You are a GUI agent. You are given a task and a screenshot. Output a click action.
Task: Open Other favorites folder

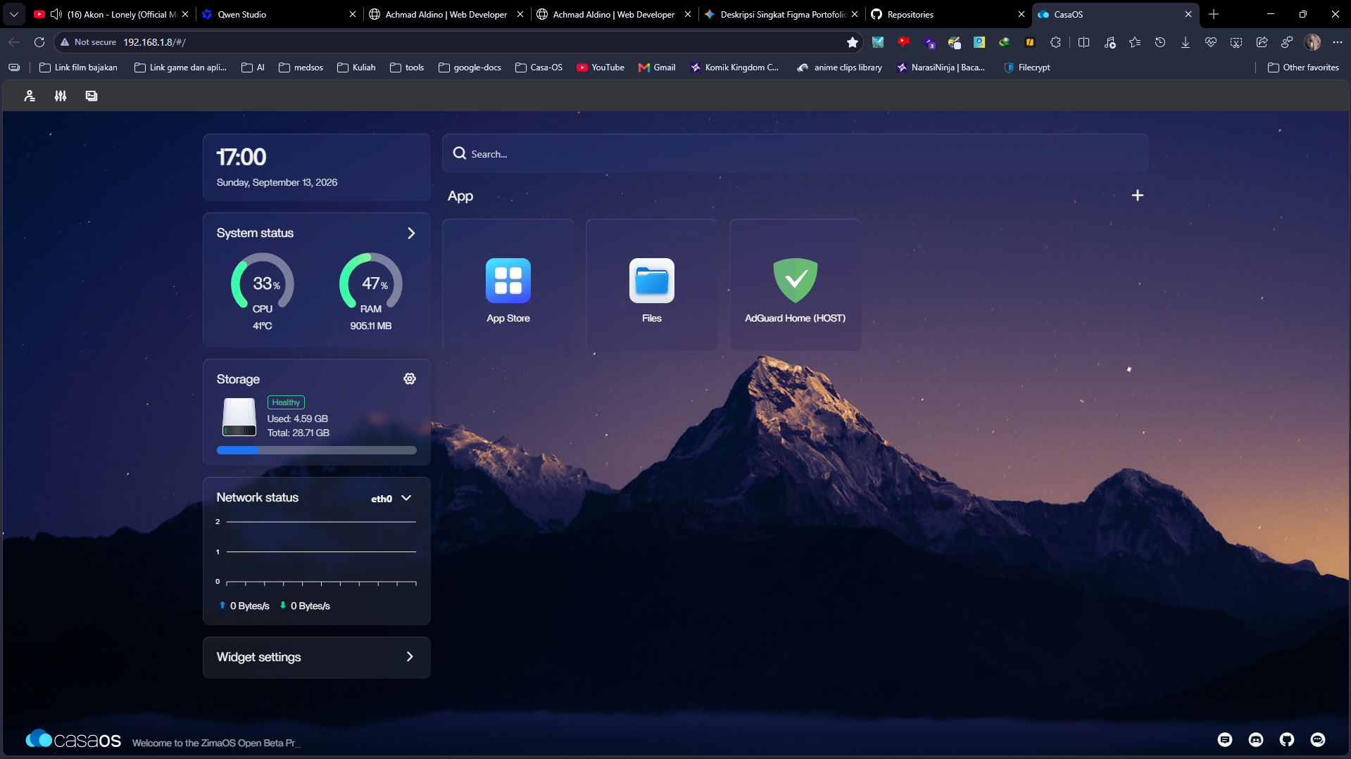click(x=1303, y=68)
